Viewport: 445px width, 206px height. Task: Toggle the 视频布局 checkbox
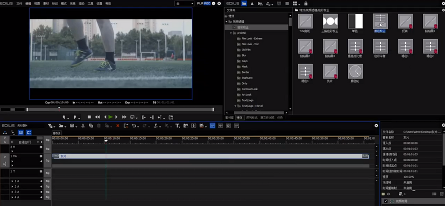click(x=386, y=201)
